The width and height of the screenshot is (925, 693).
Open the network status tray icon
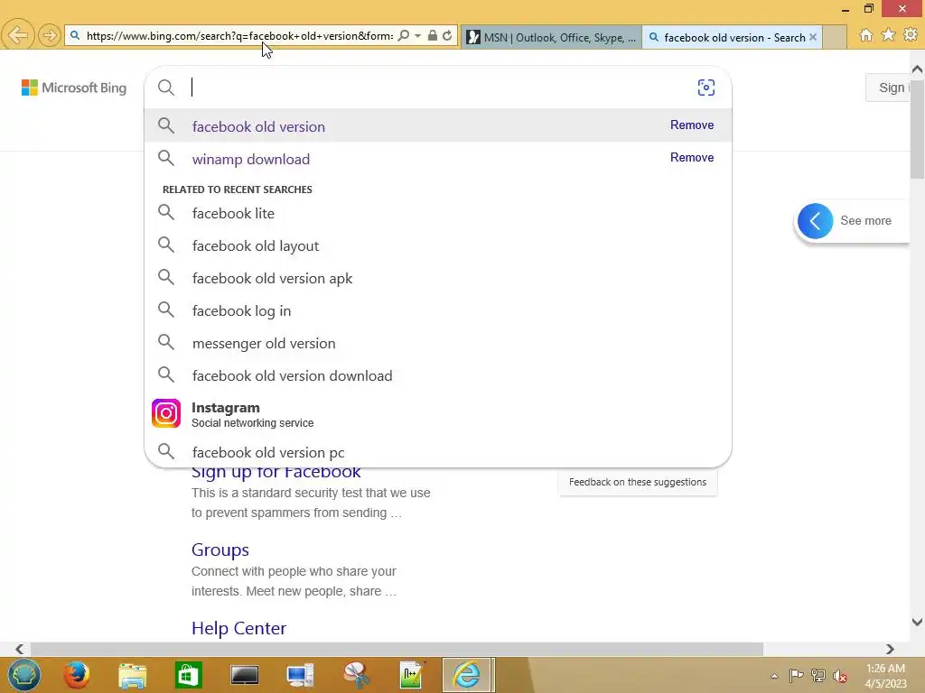pyautogui.click(x=818, y=675)
